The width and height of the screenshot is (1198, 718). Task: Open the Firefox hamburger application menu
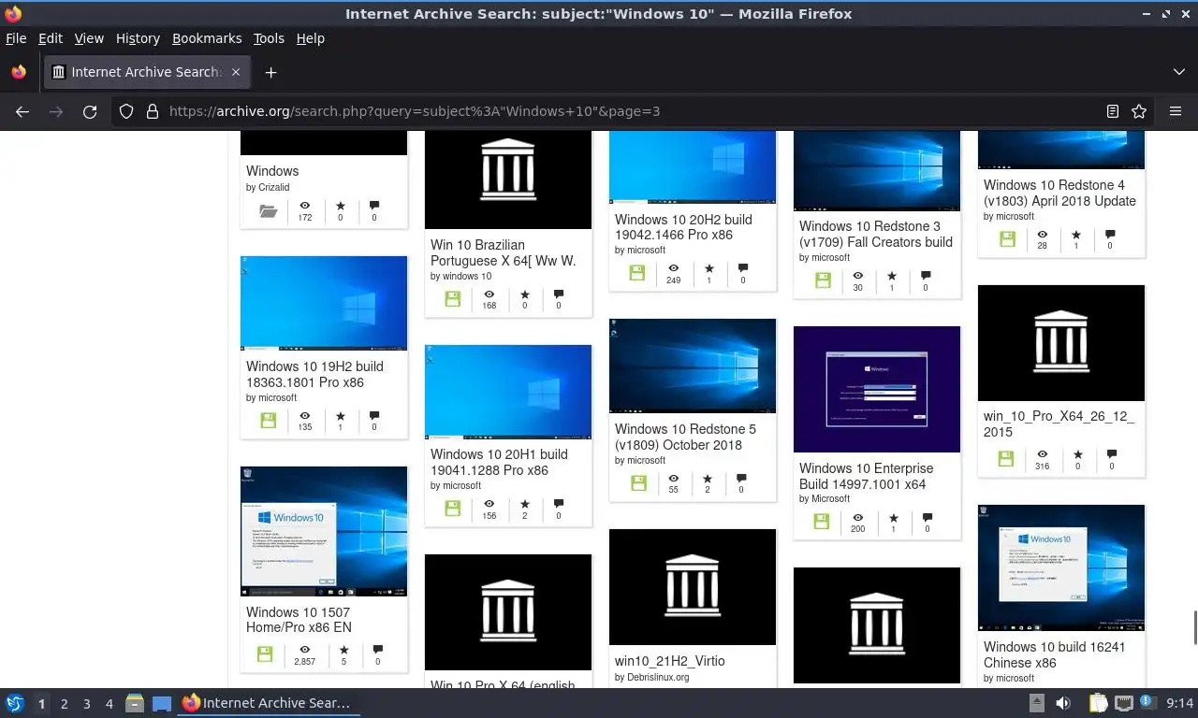click(x=1176, y=111)
